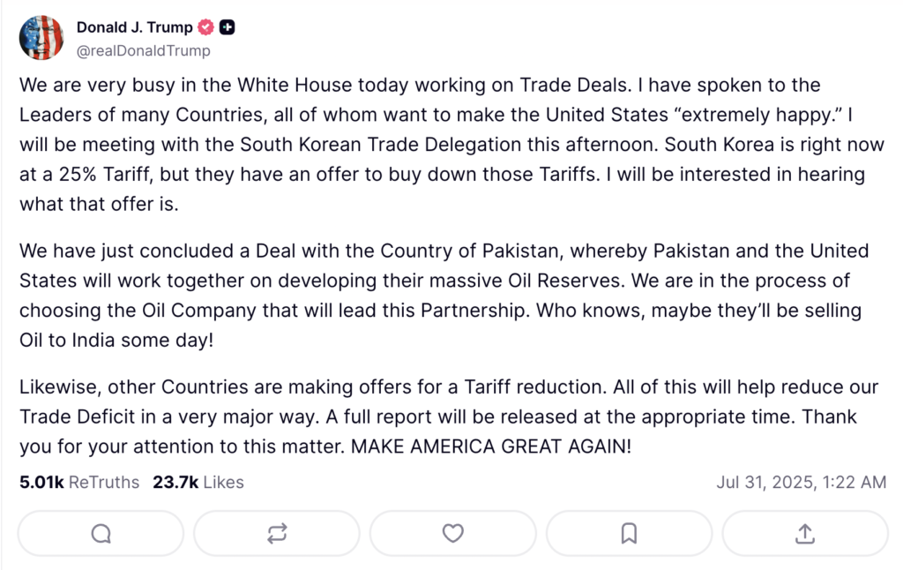
Task: Open the flag-painted profile avatar
Action: pos(41,37)
